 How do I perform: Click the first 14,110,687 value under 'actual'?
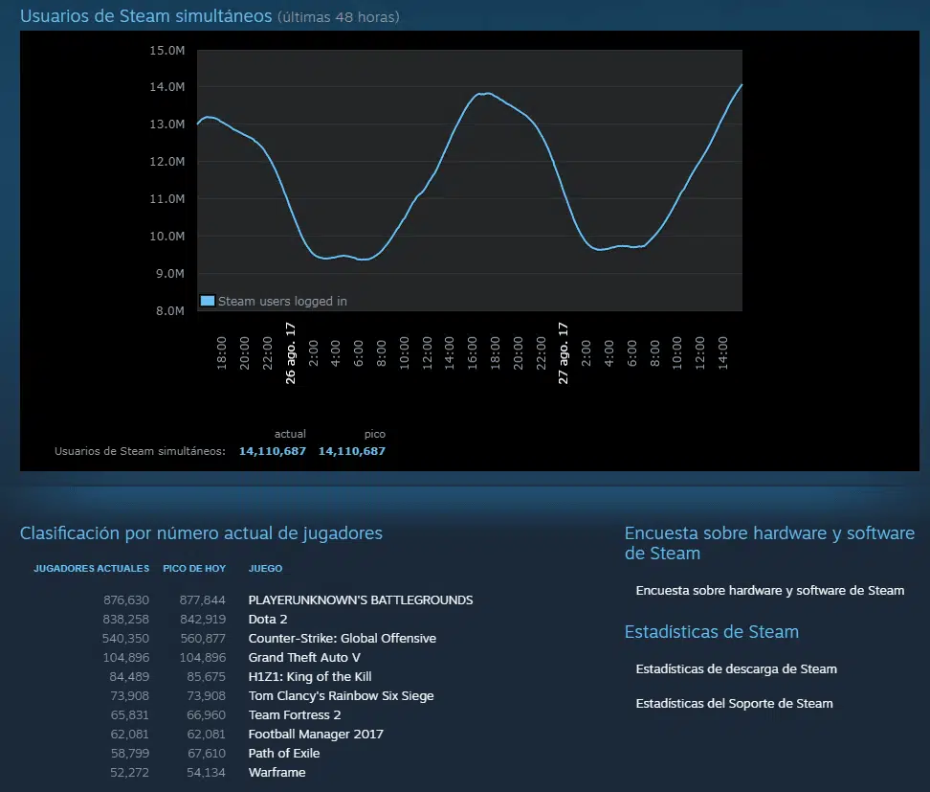point(273,451)
